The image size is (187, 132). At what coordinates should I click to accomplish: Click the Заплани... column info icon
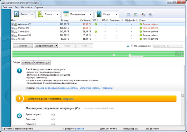[122, 20]
